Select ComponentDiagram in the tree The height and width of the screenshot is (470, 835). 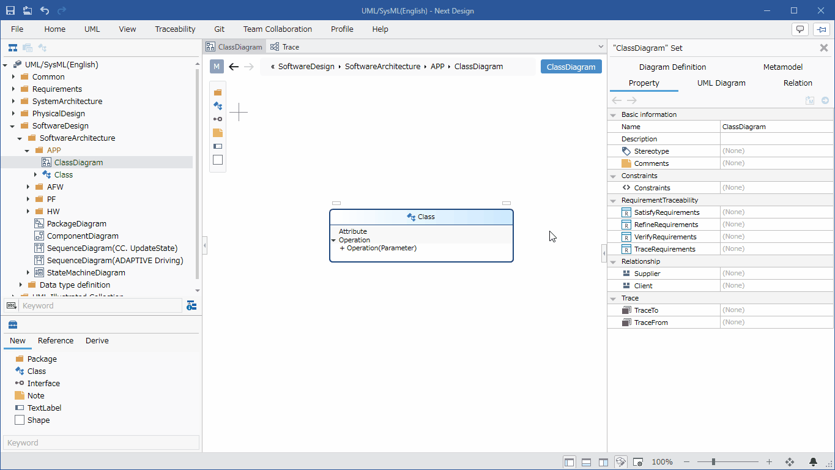[83, 236]
